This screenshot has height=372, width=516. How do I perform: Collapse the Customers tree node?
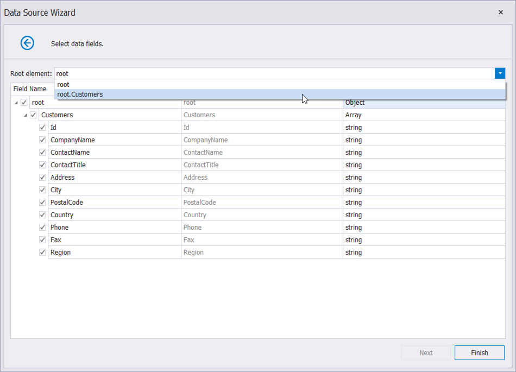coord(26,115)
